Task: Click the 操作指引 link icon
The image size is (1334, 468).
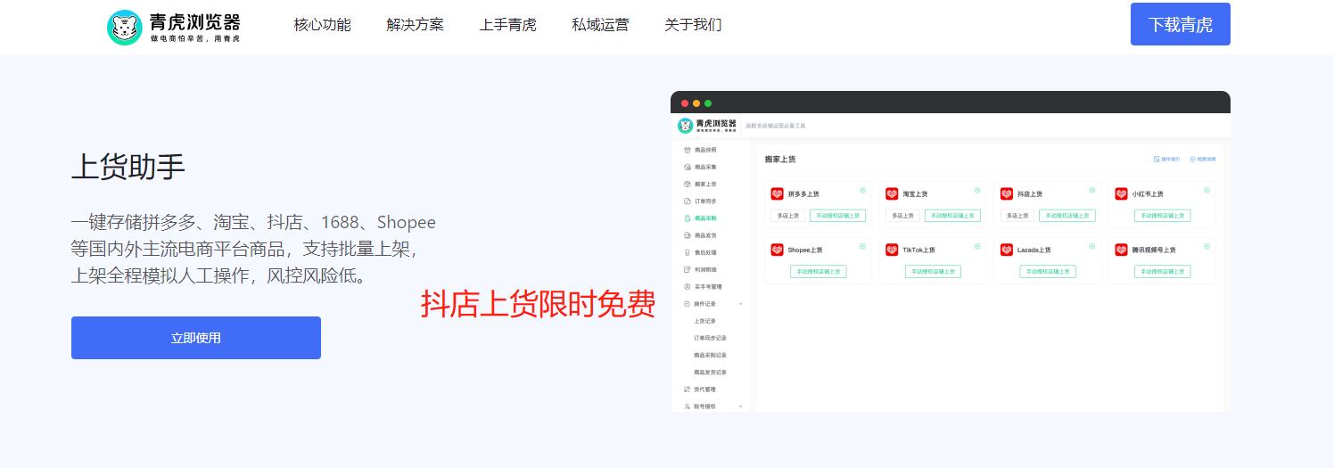Action: 1157,159
